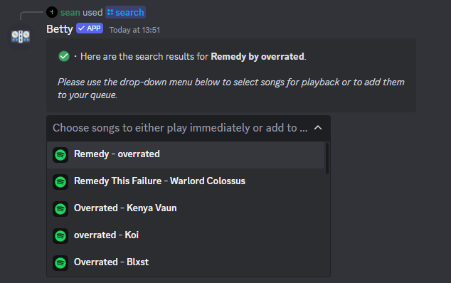Collapse the song selection dropdown chevron

[x=318, y=128]
